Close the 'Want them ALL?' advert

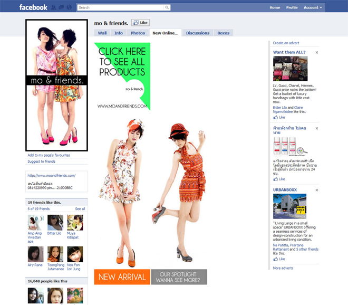tap(317, 52)
